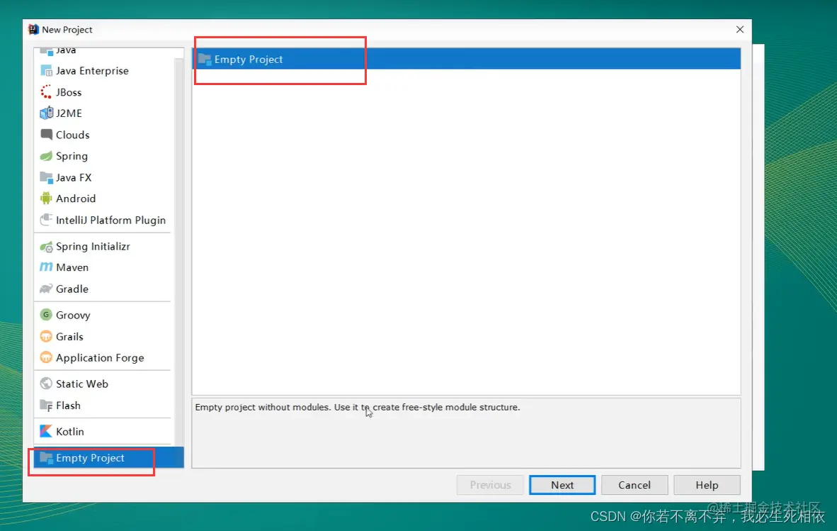The width and height of the screenshot is (837, 531).
Task: Select Gradle project type
Action: [x=103, y=289]
